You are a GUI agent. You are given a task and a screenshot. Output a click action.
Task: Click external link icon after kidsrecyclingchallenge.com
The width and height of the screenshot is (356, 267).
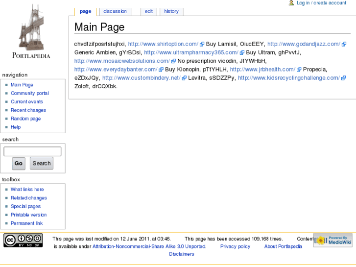tap(343, 78)
